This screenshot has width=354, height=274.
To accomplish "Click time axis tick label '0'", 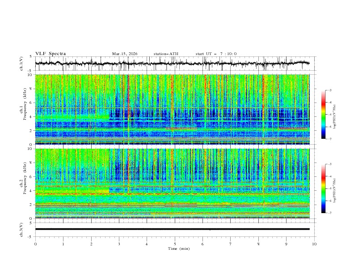I will click(x=35, y=244).
